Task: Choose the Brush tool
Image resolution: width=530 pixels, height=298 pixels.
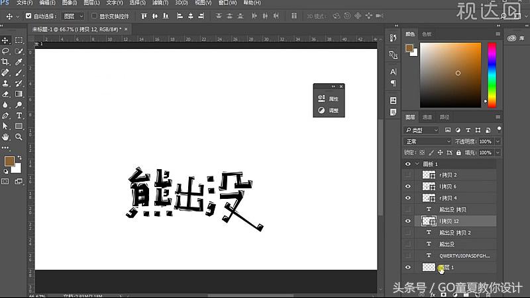Action: coord(19,73)
